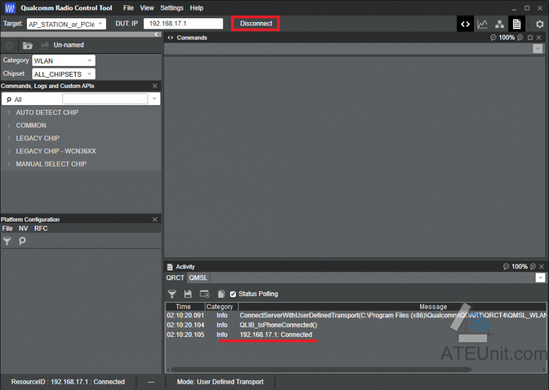Image resolution: width=549 pixels, height=390 pixels.
Task: Select the ConnectServerWithUserDefinedTransport log row
Action: pyautogui.click(x=356, y=316)
